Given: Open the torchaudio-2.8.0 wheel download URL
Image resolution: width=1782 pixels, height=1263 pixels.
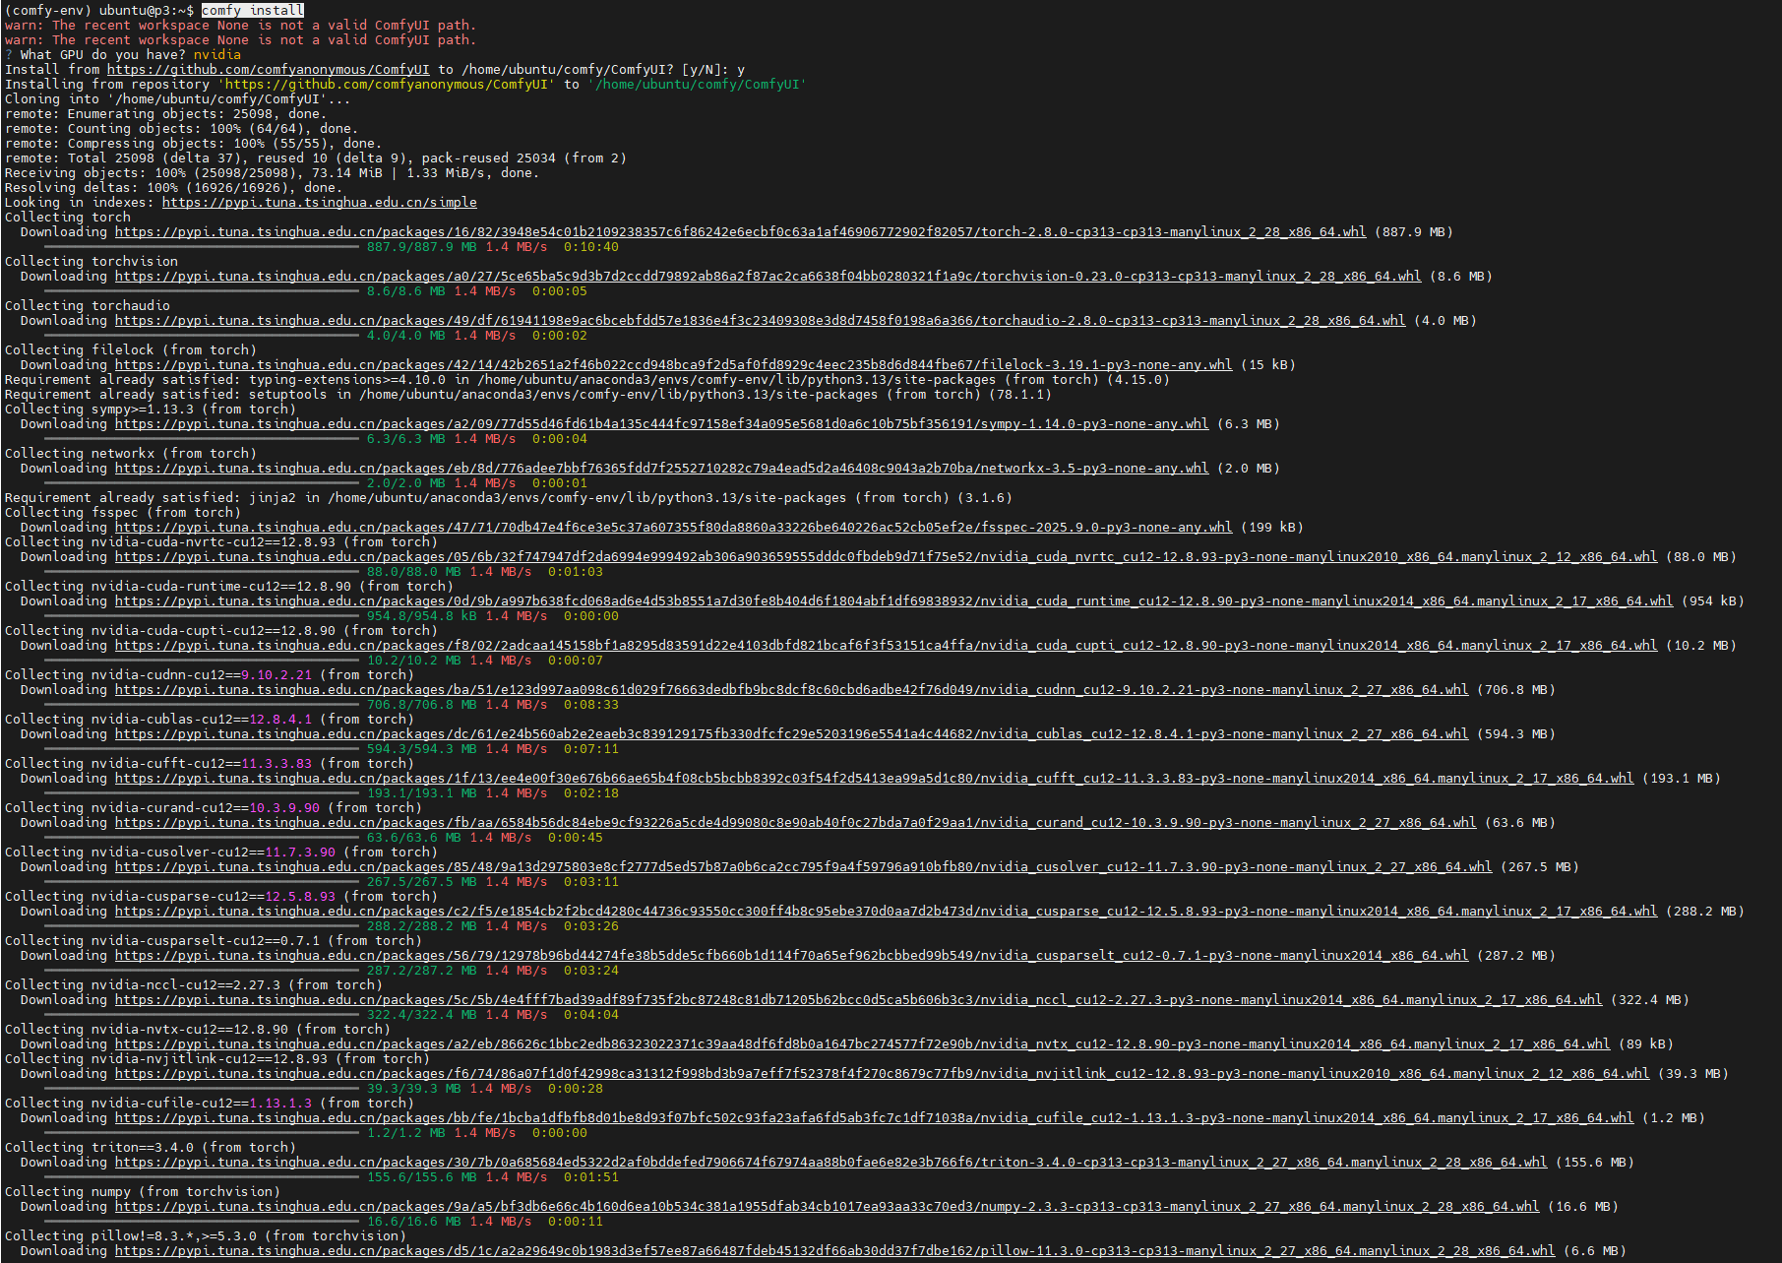Looking at the screenshot, I should pyautogui.click(x=760, y=321).
